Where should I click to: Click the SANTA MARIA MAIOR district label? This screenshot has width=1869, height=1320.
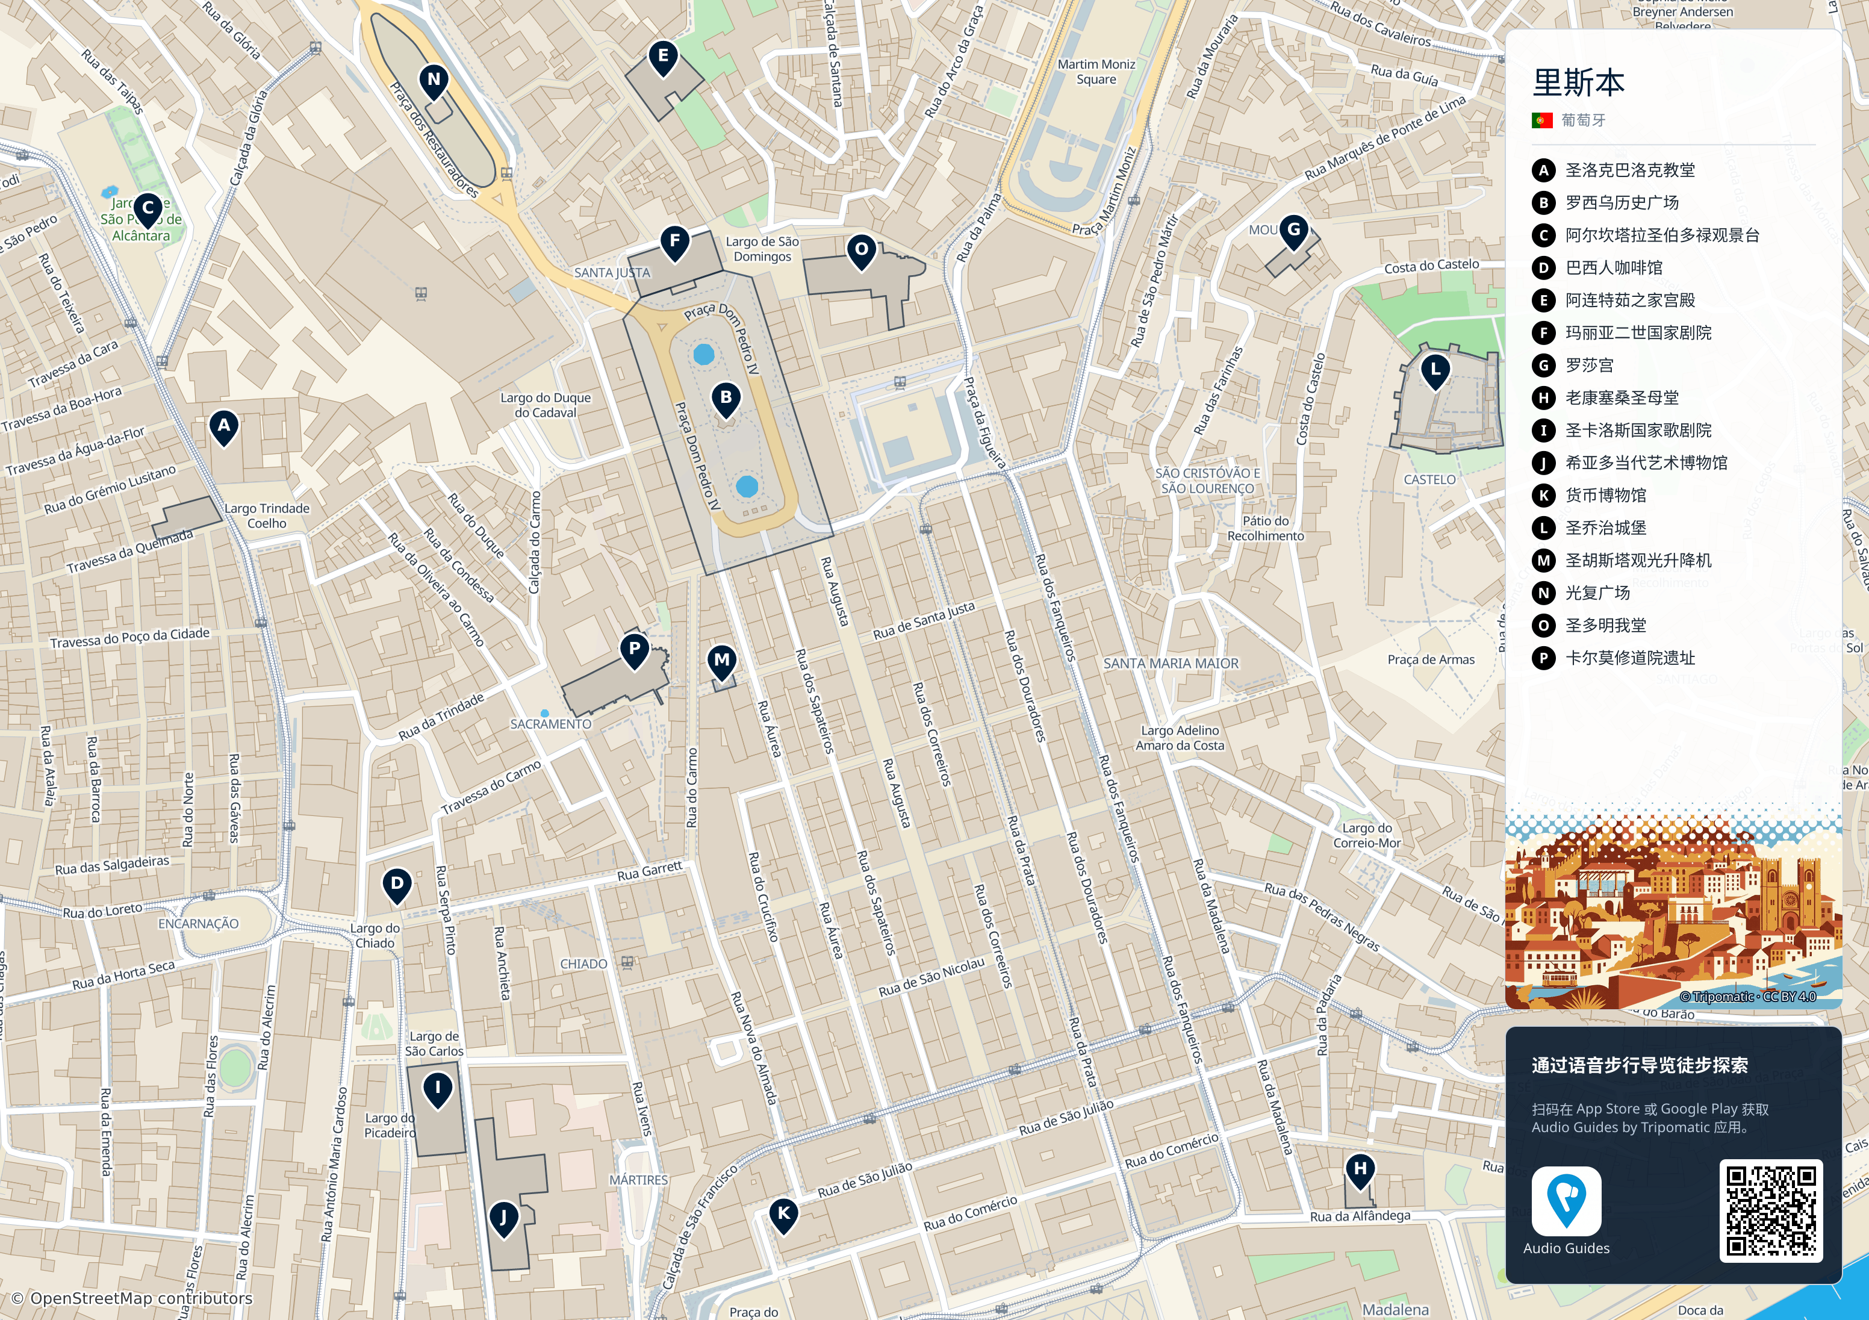[1171, 664]
